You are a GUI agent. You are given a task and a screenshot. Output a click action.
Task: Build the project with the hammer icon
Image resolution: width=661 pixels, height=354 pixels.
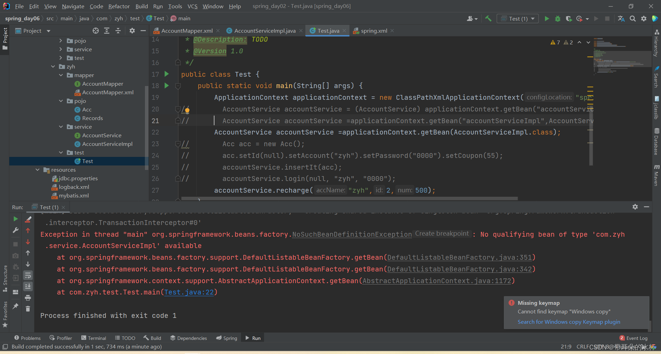[489, 18]
